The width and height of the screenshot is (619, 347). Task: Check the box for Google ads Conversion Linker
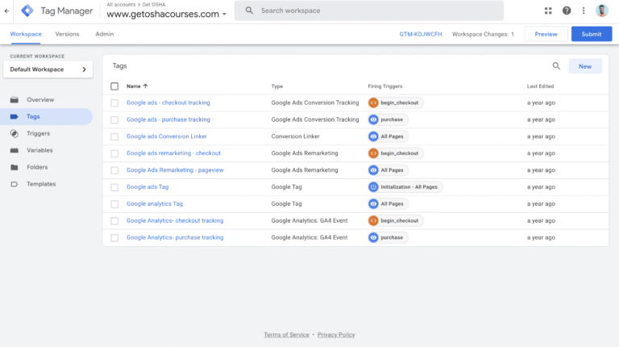click(x=114, y=136)
